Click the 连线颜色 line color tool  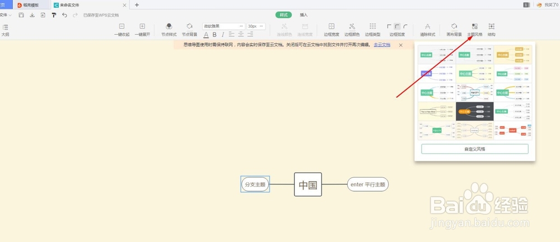coord(284,30)
